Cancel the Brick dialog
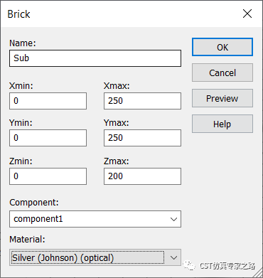Viewport: 263px width, 278px height. click(222, 73)
